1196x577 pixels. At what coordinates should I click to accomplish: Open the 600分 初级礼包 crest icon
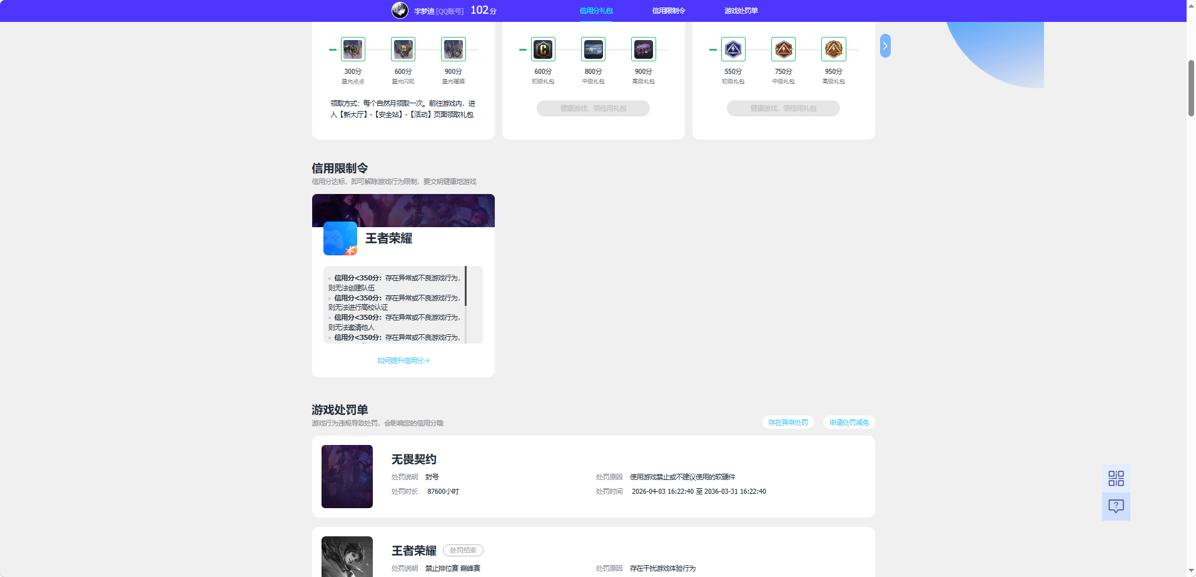coord(543,49)
